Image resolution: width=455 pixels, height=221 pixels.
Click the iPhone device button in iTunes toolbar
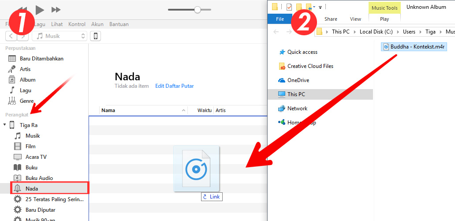click(x=96, y=36)
